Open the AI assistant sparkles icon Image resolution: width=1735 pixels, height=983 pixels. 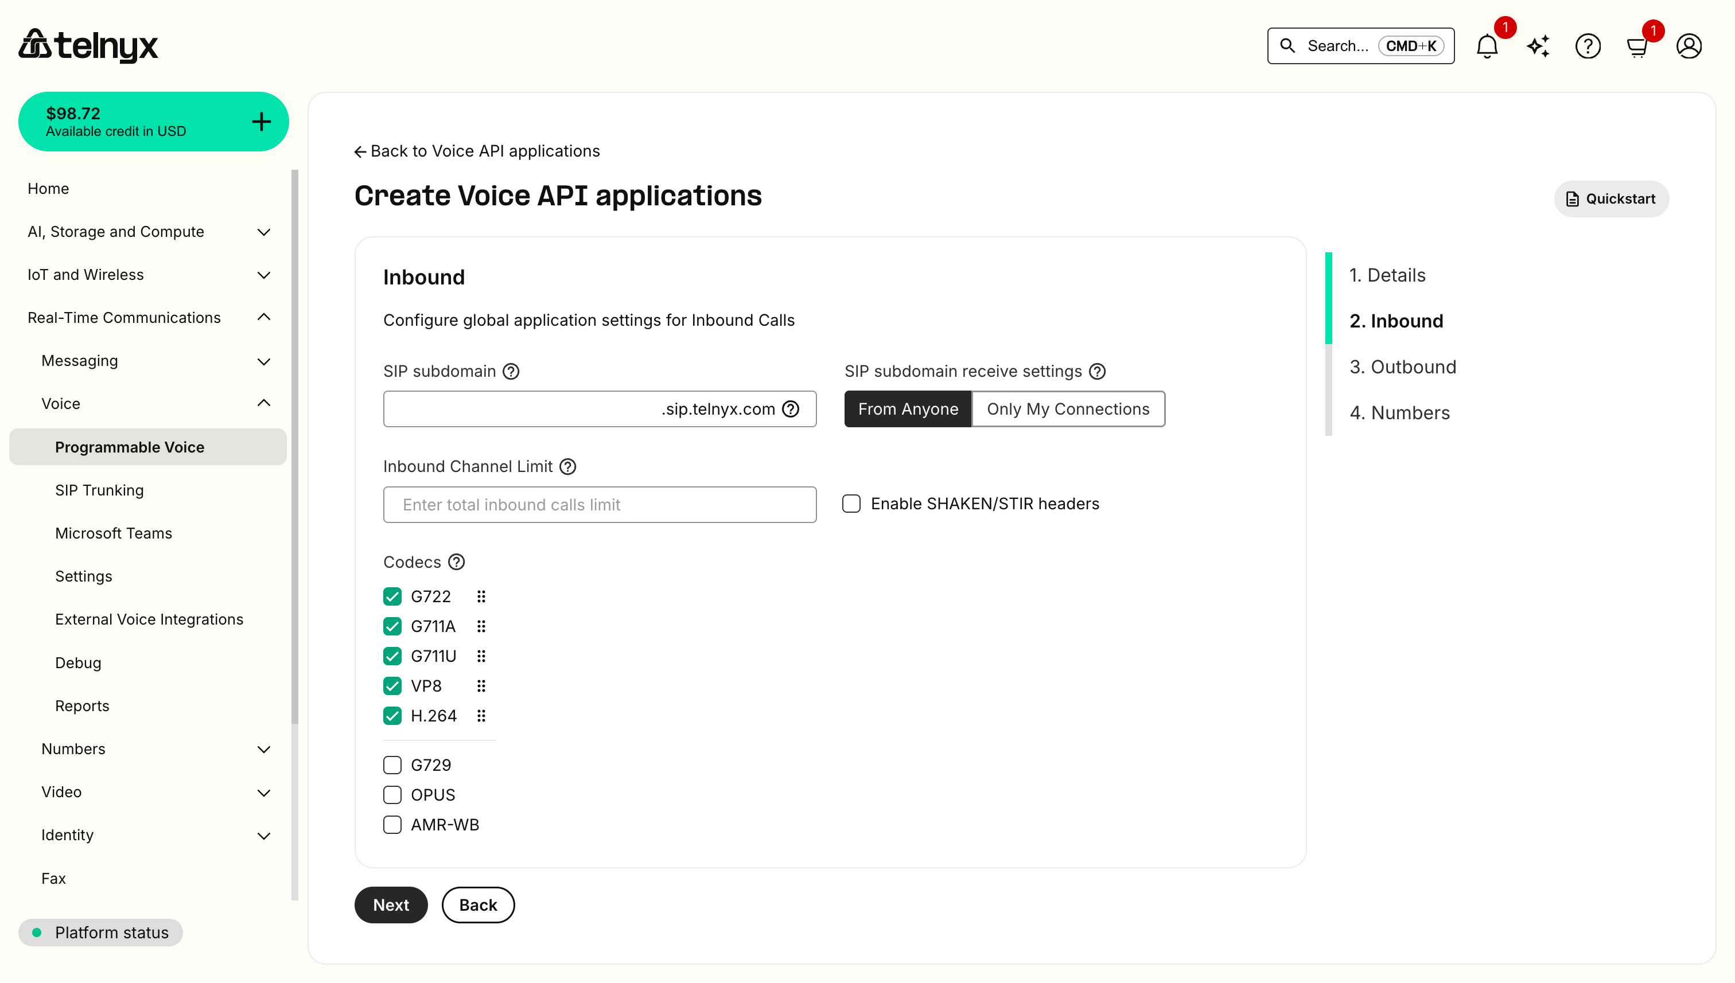tap(1537, 46)
